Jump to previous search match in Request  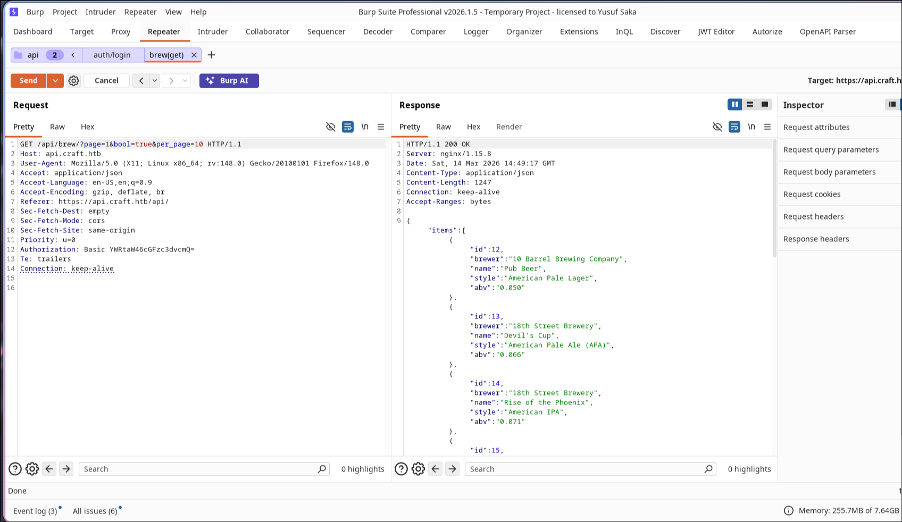pyautogui.click(x=49, y=469)
